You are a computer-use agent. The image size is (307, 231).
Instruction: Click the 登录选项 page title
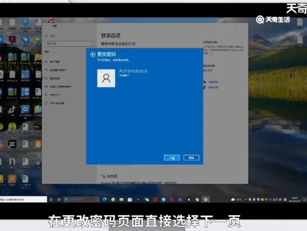[111, 36]
